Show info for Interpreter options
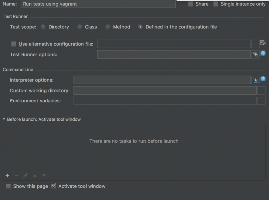Viewport: 269px width, 200px height. point(263,79)
